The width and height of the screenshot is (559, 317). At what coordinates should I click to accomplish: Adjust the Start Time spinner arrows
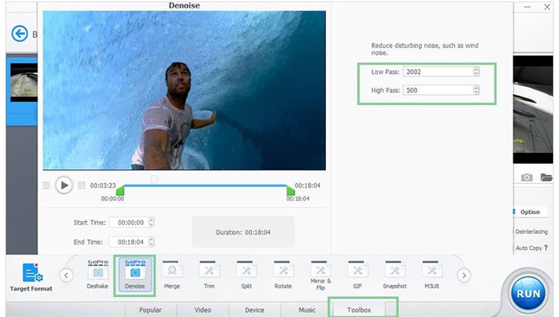(152, 223)
